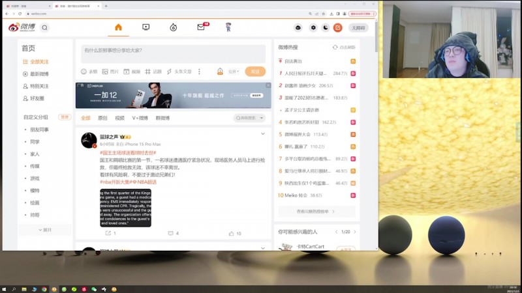This screenshot has height=293, width=522.
Task: Open the 游戏 group
Action: (x=35, y=178)
